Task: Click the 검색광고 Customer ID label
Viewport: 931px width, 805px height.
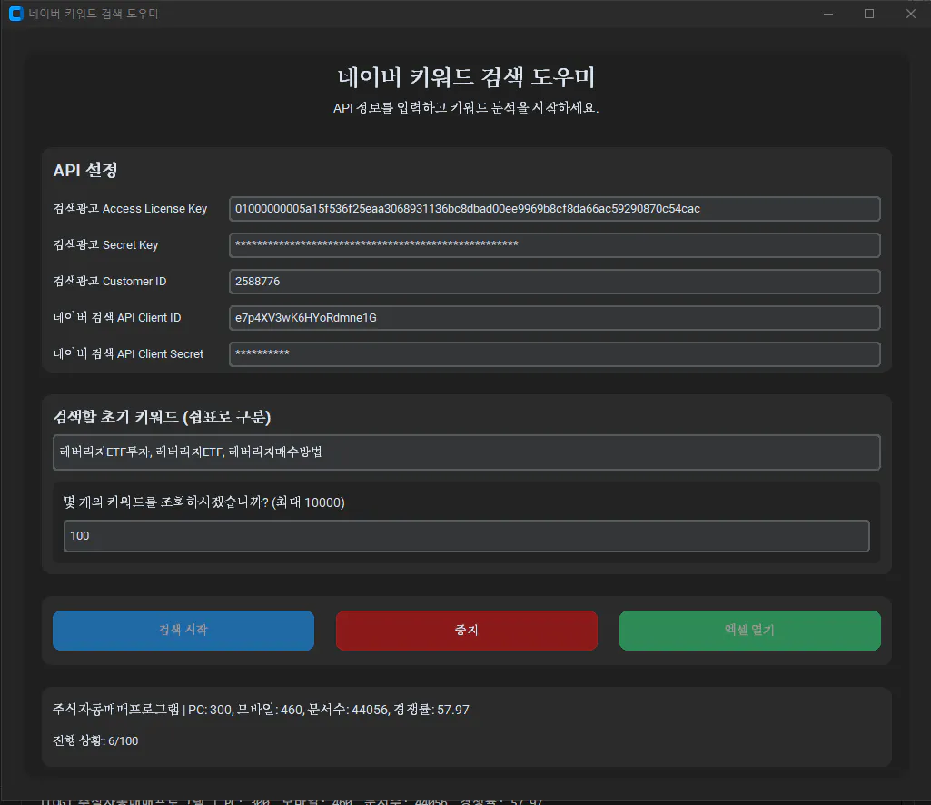Action: (110, 281)
